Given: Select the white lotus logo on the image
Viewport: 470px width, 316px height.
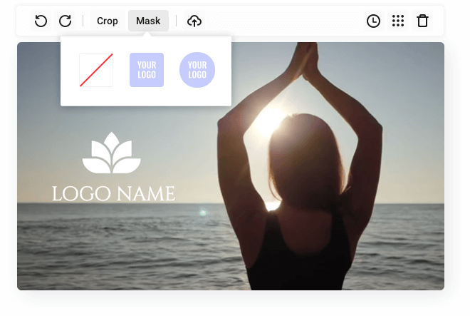Looking at the screenshot, I should pos(112,153).
